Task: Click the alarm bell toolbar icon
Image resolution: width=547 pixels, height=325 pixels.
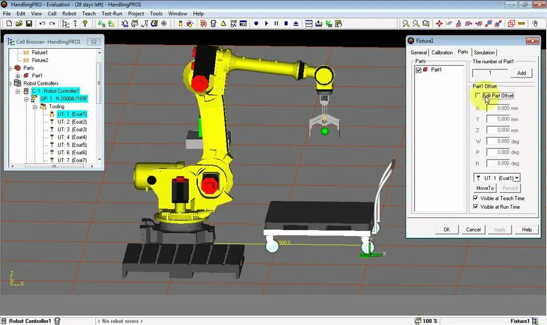Action: 223,23
